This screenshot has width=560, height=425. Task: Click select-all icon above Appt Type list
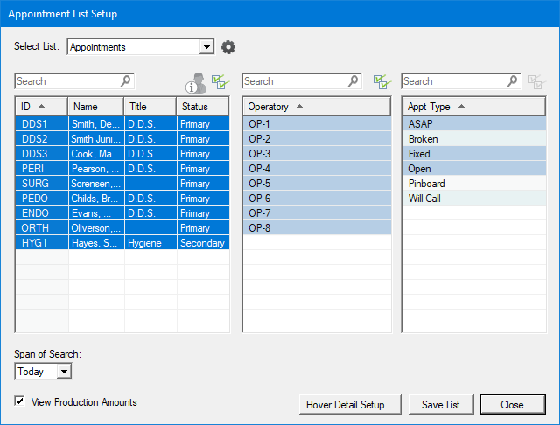(537, 81)
